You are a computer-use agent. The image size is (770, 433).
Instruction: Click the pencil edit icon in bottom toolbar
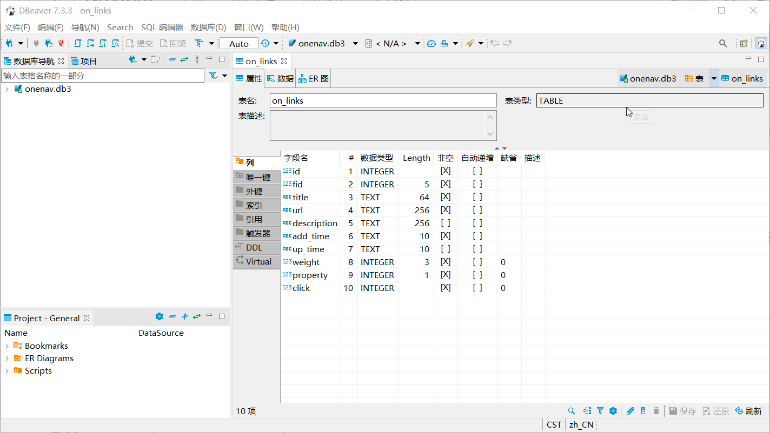tap(630, 411)
